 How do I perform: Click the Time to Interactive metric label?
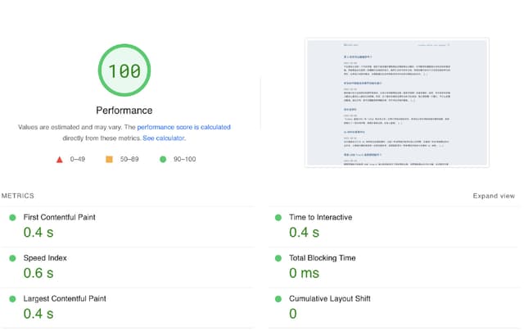tap(320, 217)
